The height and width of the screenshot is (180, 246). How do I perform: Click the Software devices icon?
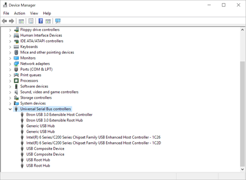(16, 87)
